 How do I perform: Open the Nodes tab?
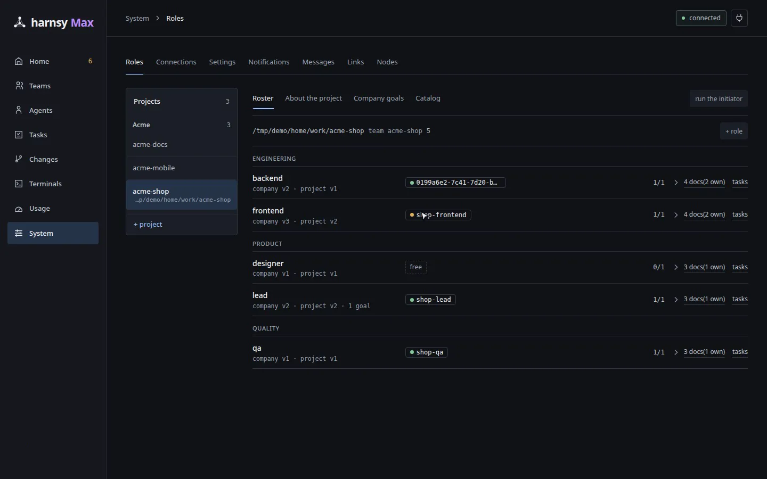pos(387,62)
